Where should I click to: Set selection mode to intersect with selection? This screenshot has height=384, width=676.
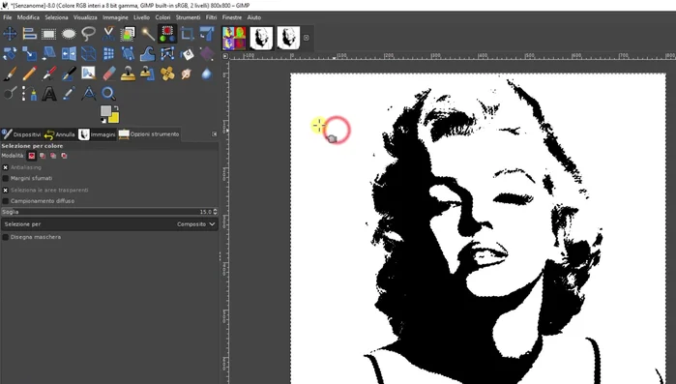tap(64, 156)
